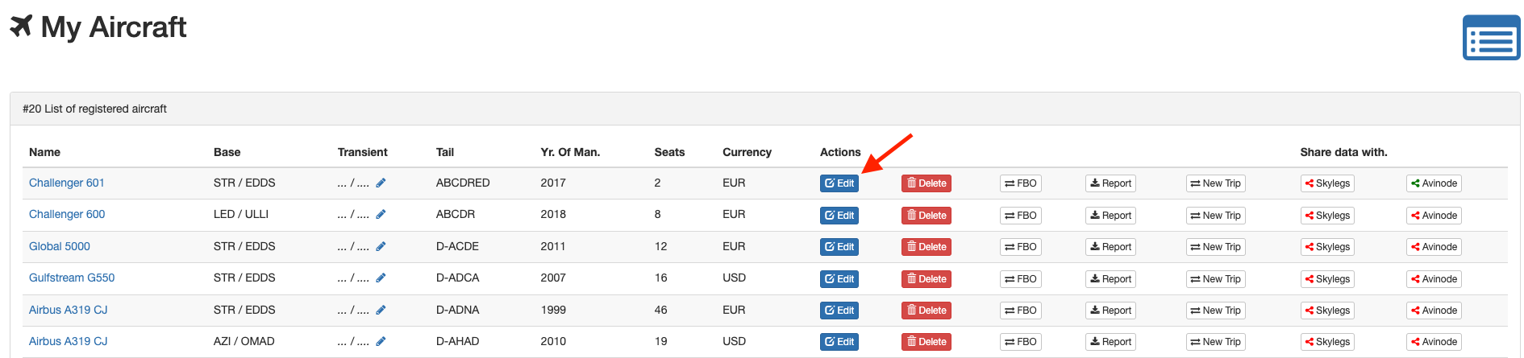
Task: Click transient pencil for Challenger 600
Action: (x=381, y=215)
